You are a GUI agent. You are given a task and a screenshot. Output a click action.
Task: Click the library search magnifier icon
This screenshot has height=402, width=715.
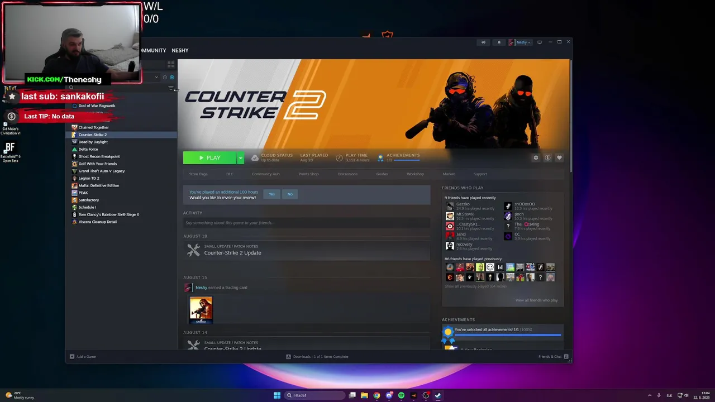pos(71,88)
